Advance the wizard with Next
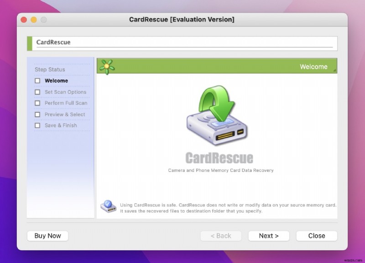Image resolution: width=365 pixels, height=263 pixels. coord(269,236)
